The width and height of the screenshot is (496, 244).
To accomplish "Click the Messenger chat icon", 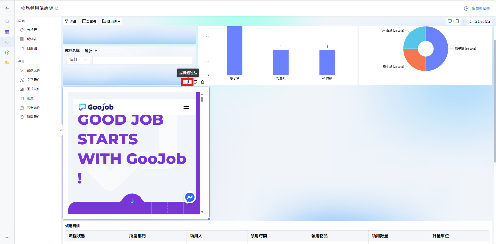I will (x=190, y=198).
